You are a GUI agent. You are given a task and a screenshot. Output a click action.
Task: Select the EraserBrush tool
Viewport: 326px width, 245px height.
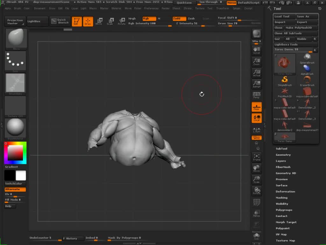click(x=307, y=81)
